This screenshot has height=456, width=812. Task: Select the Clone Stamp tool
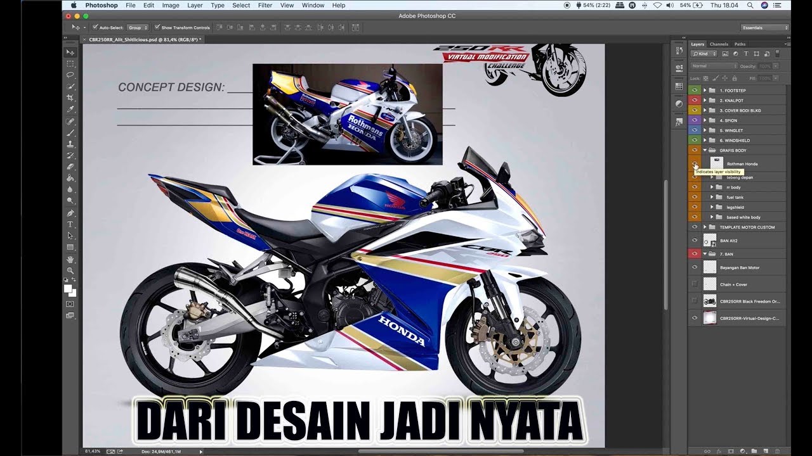pos(70,144)
